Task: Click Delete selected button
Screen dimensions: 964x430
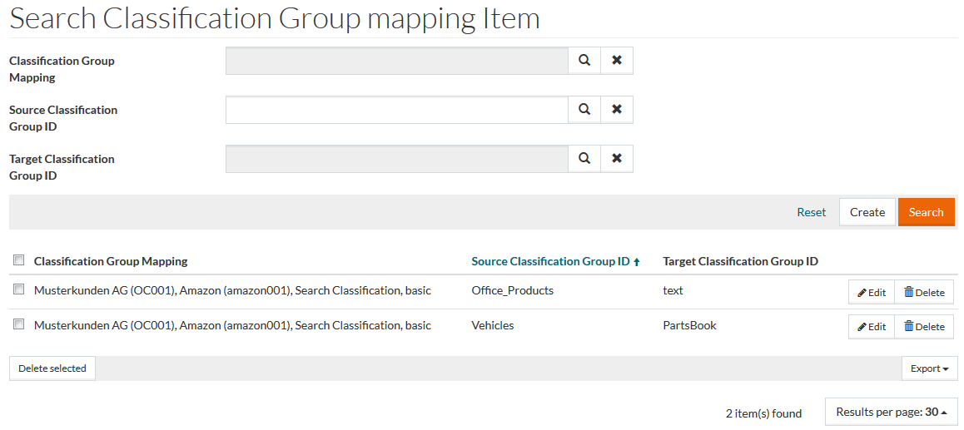Action: 52,368
